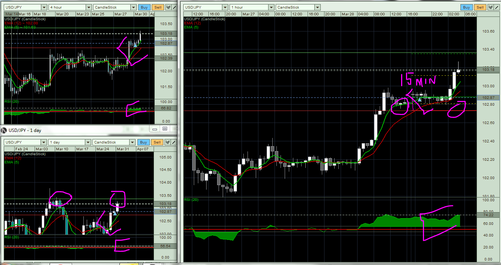Click Buy in the 1 day chart

tap(143, 142)
